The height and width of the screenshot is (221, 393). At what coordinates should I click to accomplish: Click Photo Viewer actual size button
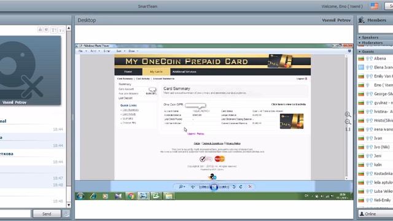tap(193, 187)
